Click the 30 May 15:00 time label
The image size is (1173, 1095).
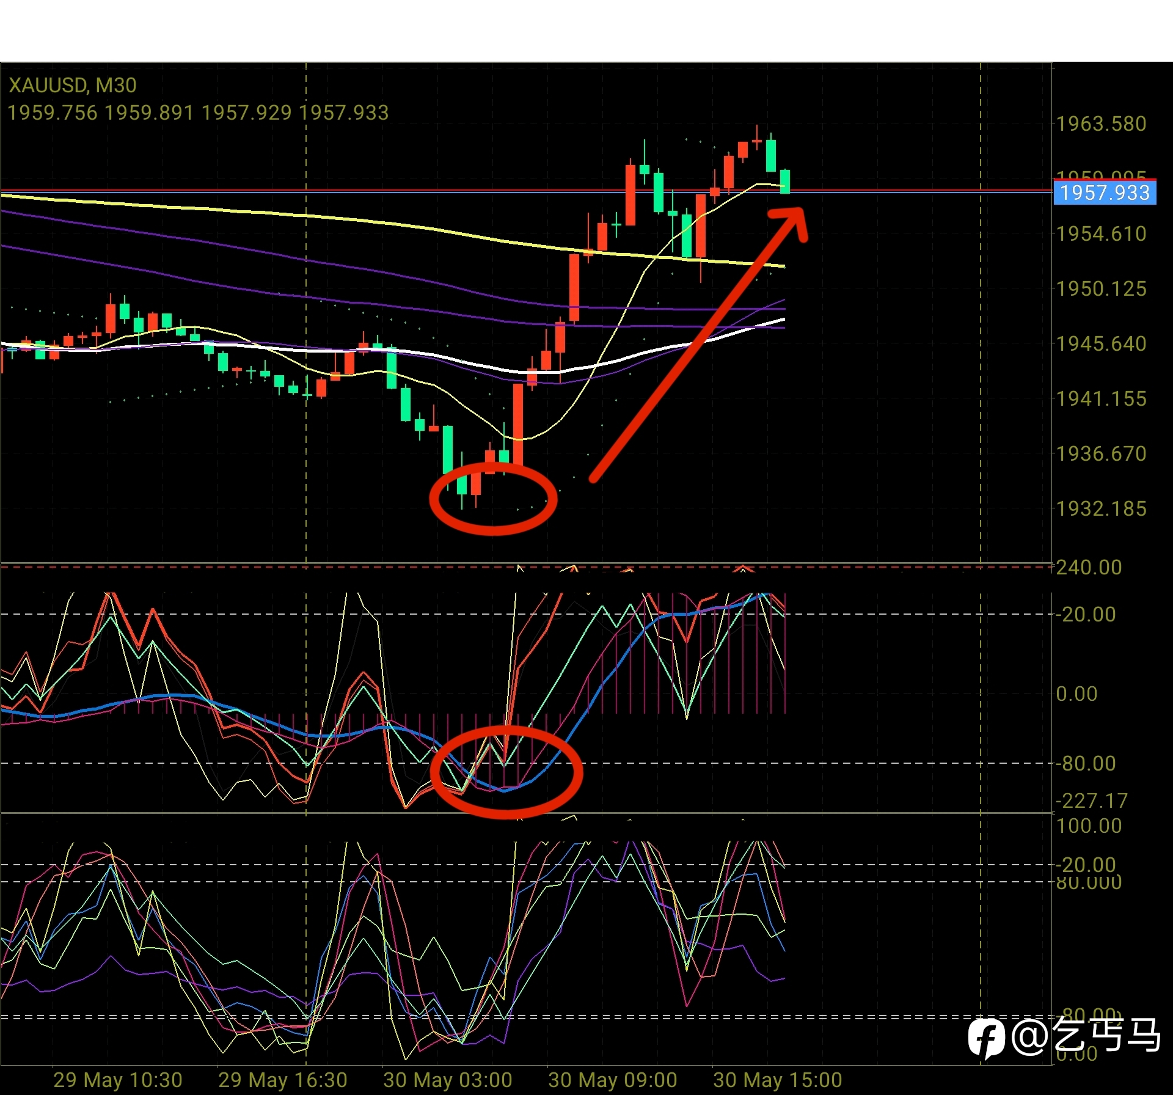(x=777, y=1080)
